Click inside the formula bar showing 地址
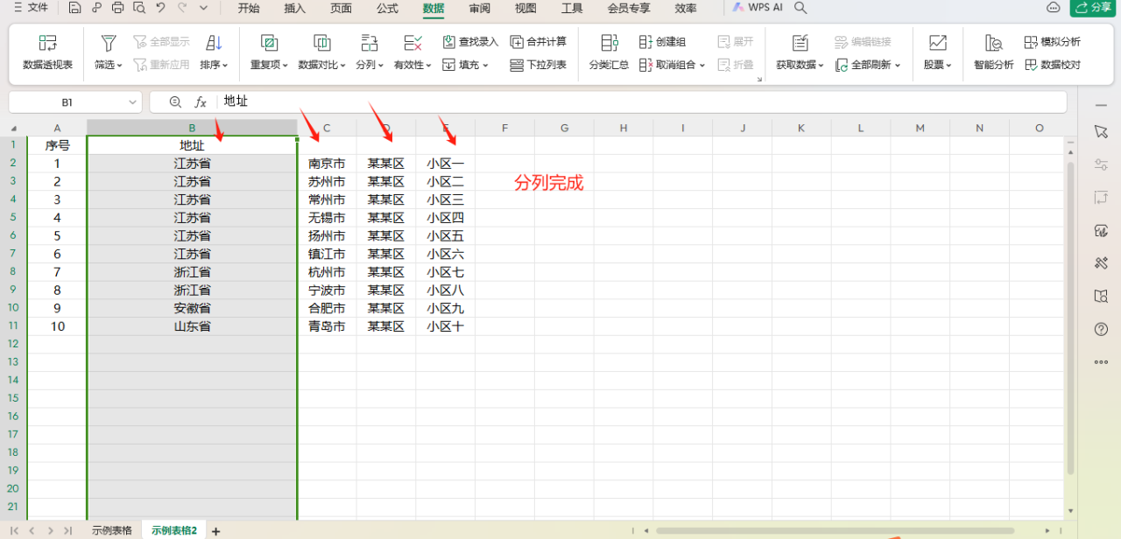 click(x=642, y=101)
